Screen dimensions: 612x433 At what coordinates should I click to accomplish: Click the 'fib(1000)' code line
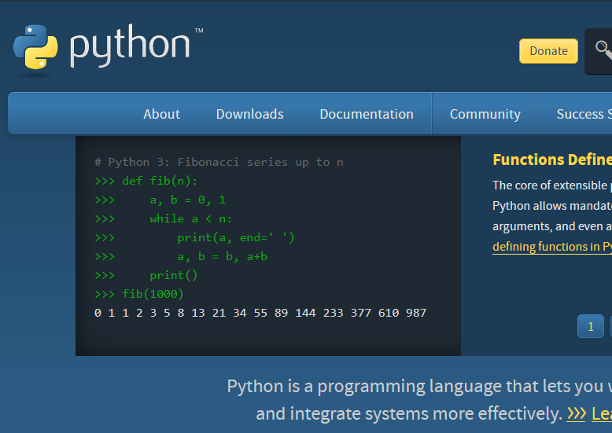click(139, 294)
